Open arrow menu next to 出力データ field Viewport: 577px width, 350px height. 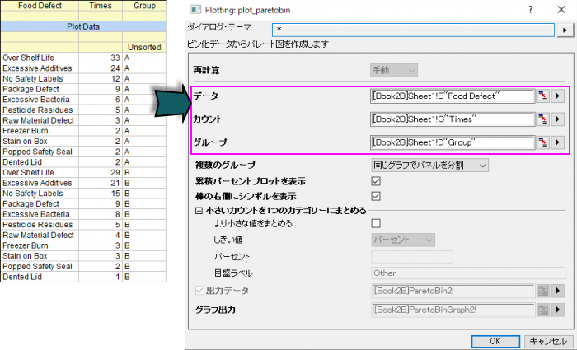(557, 291)
